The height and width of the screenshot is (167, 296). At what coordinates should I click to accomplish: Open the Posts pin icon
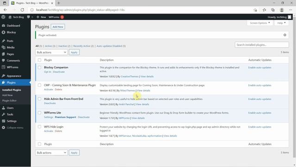tap(3, 41)
